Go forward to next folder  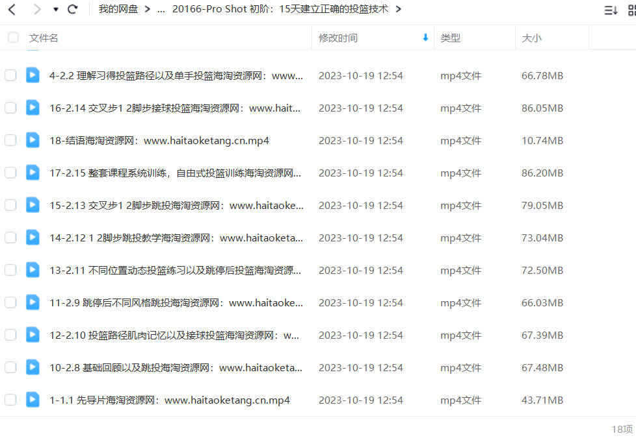37,9
